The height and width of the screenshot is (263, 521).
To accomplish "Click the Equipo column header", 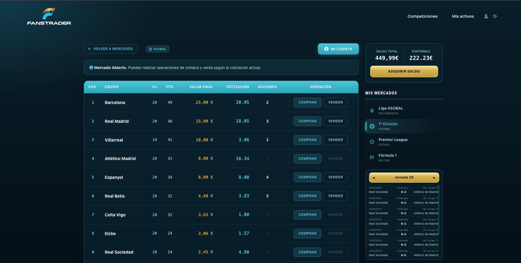I will pos(112,87).
